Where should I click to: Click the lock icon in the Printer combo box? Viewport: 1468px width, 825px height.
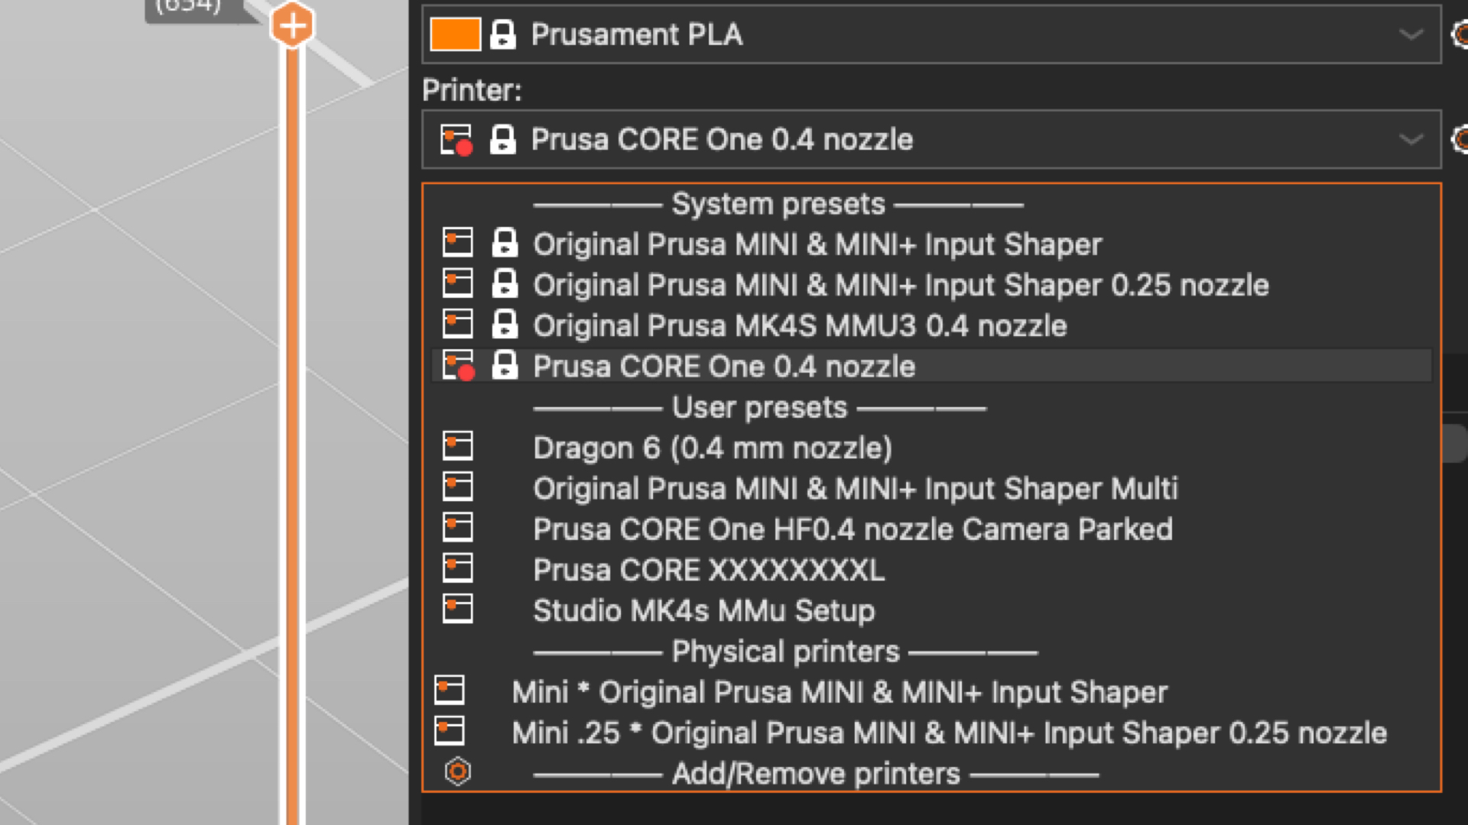[502, 139]
